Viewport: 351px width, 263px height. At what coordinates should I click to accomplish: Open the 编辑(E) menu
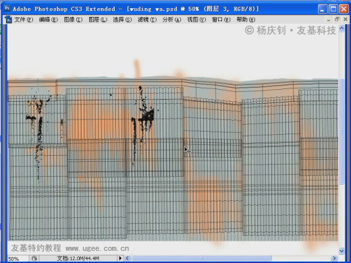[48, 20]
